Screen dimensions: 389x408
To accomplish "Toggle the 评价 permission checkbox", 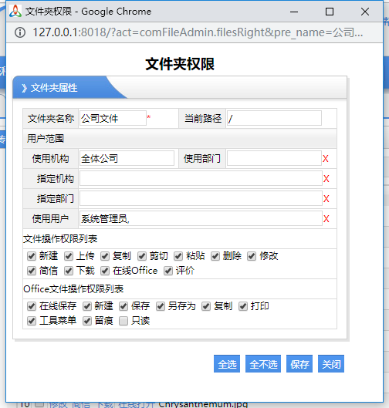I will (168, 271).
